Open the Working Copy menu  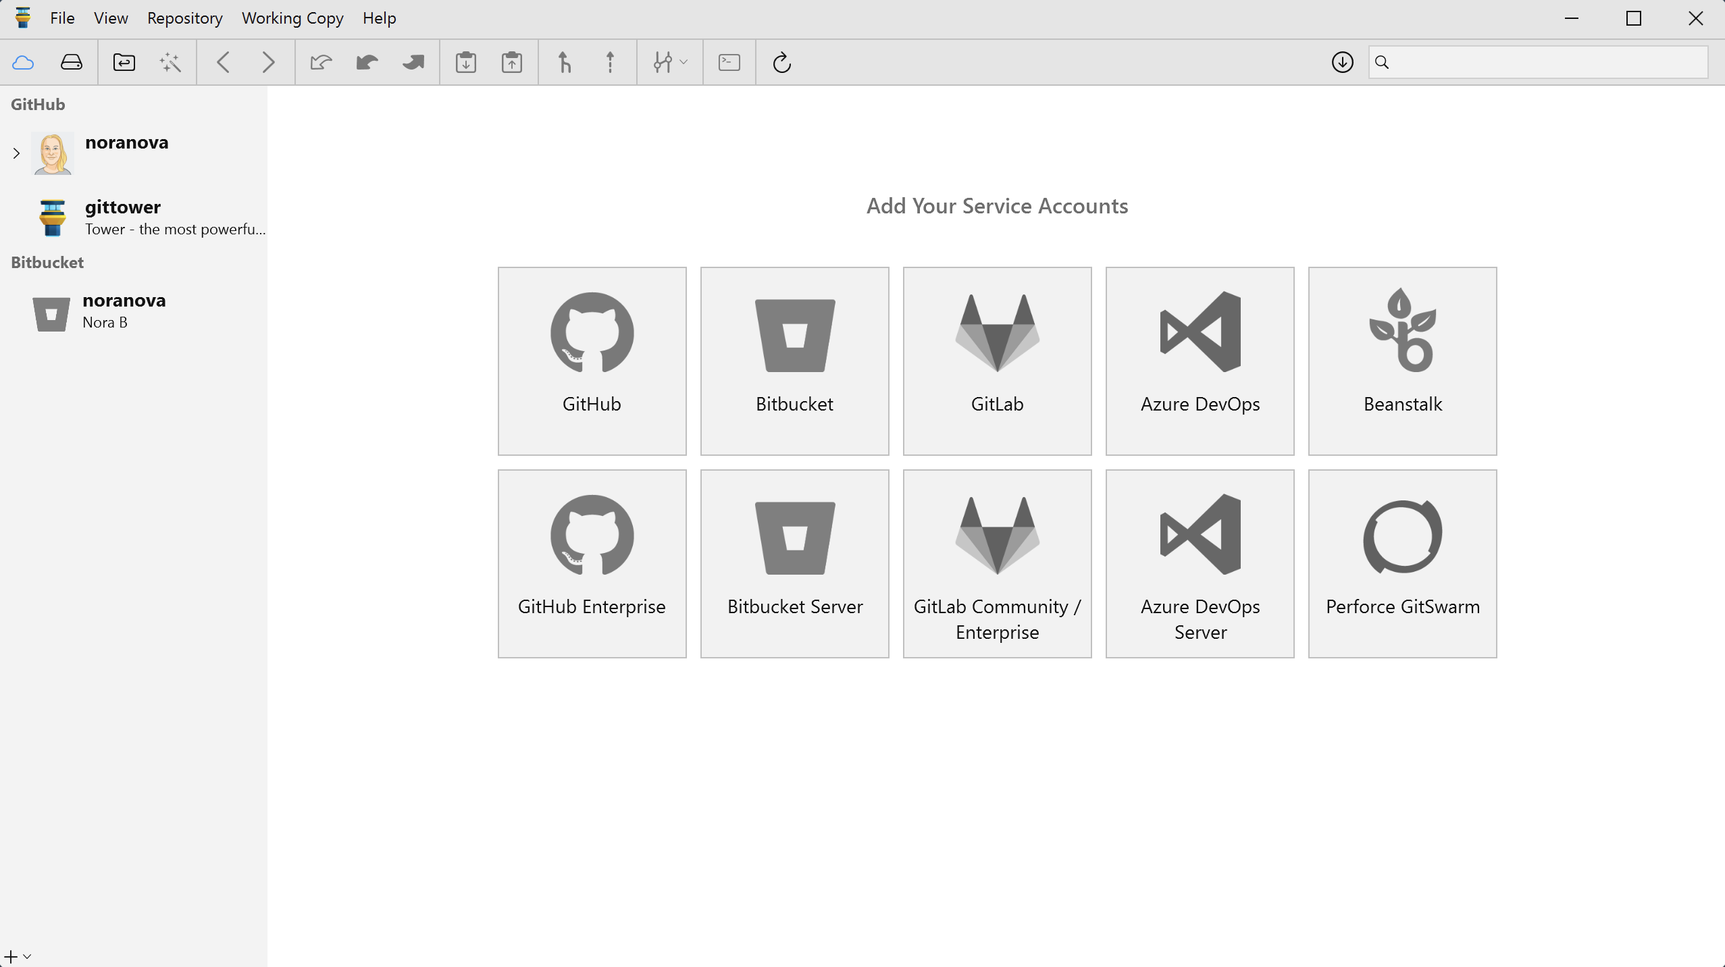click(292, 18)
